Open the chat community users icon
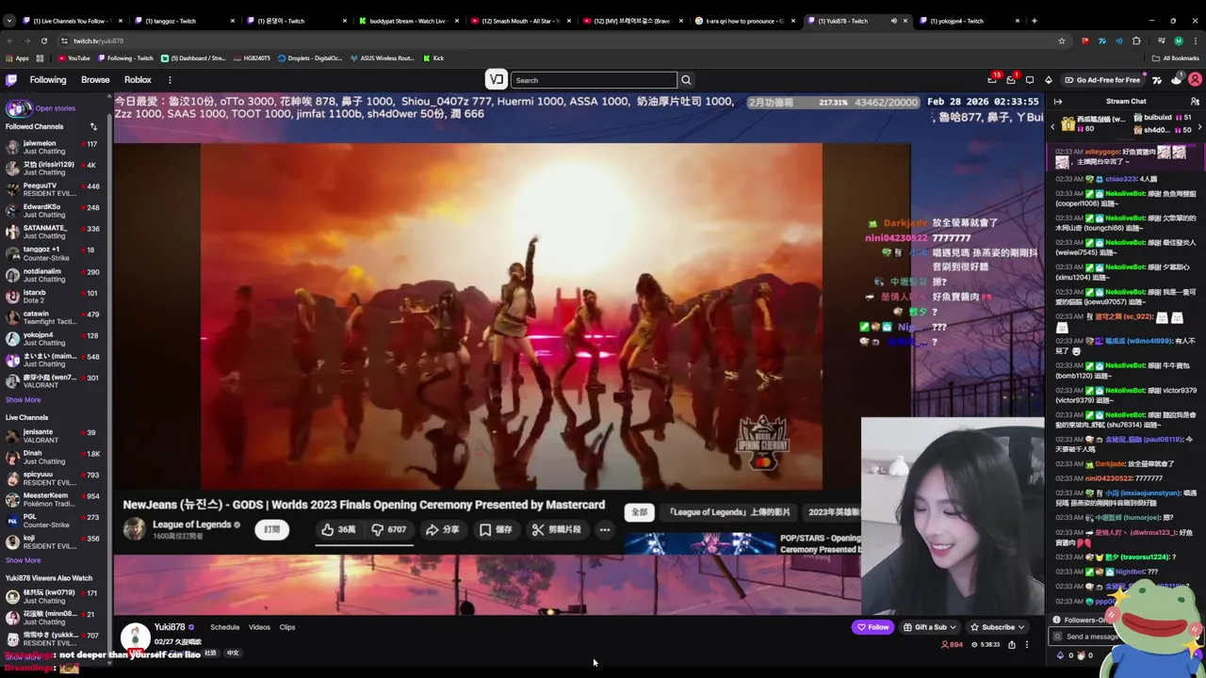The image size is (1206, 678). coord(1195,102)
